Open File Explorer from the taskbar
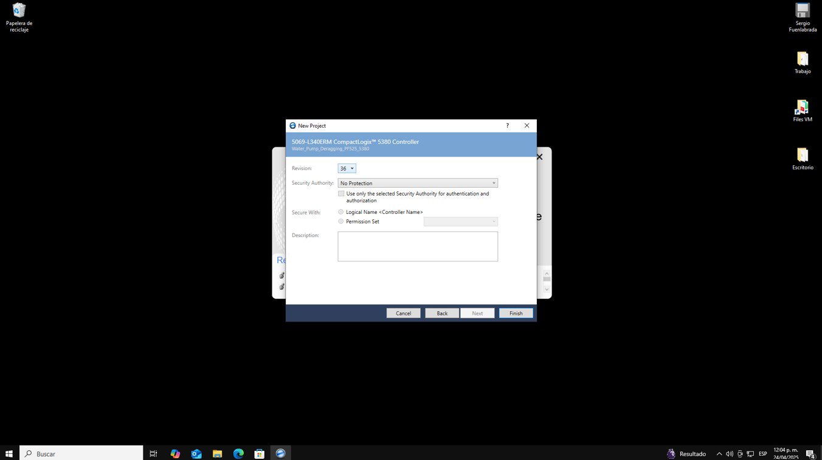The image size is (822, 460). coord(217,453)
